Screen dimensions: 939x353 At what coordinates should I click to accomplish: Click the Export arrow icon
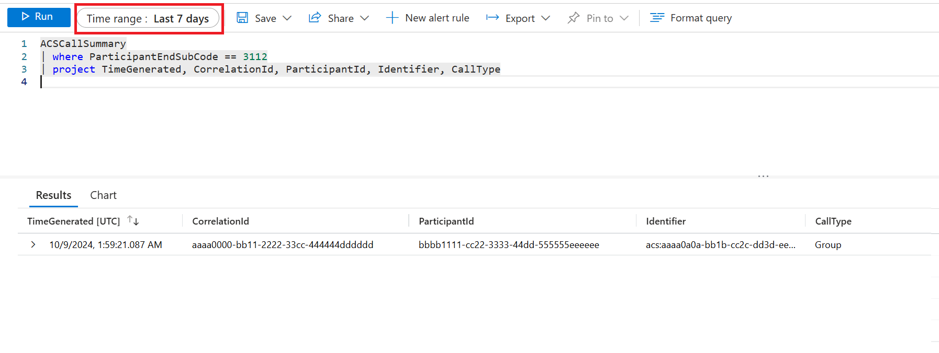[493, 18]
